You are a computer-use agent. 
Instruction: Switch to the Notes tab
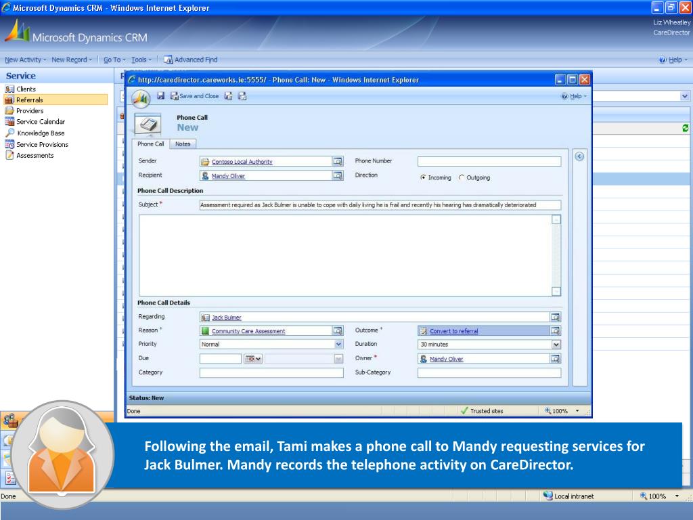[x=183, y=144]
